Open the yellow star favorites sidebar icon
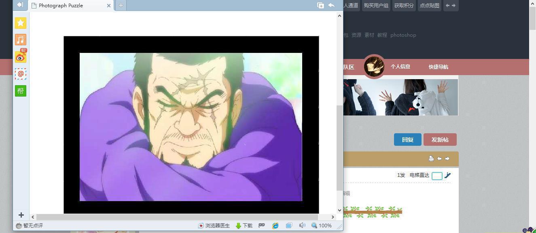Screen dimensions: 536x233 (x=21, y=23)
